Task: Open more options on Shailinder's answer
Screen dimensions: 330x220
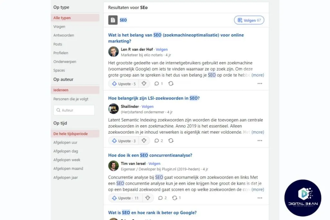Action: point(260,141)
